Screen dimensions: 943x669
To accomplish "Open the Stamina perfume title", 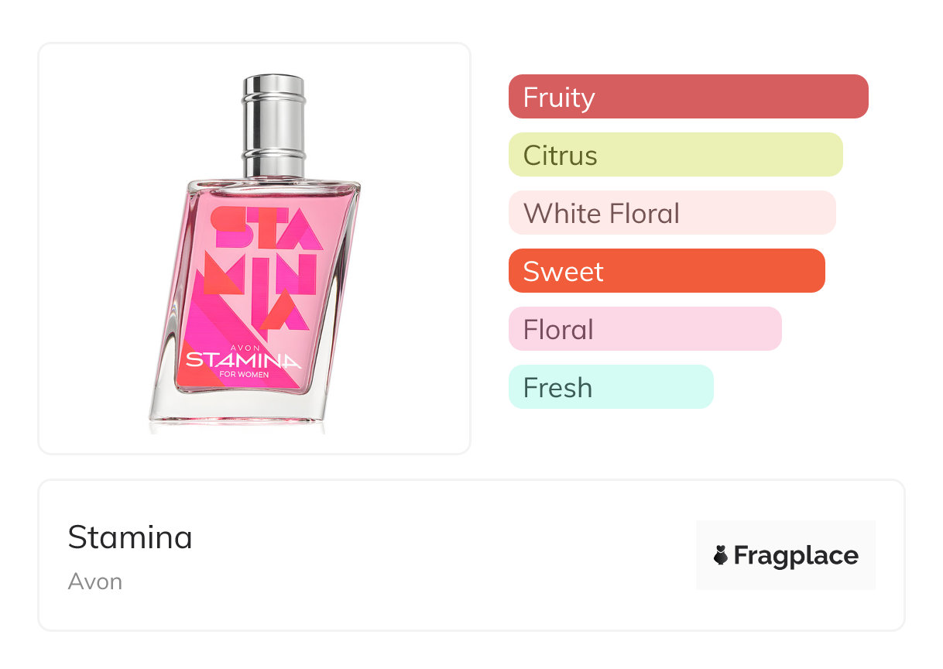I will click(x=130, y=537).
